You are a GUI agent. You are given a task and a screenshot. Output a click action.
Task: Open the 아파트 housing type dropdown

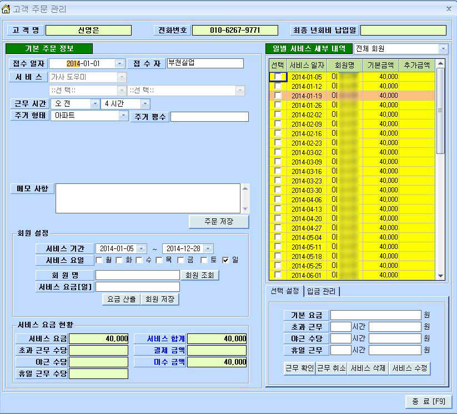coord(124,116)
